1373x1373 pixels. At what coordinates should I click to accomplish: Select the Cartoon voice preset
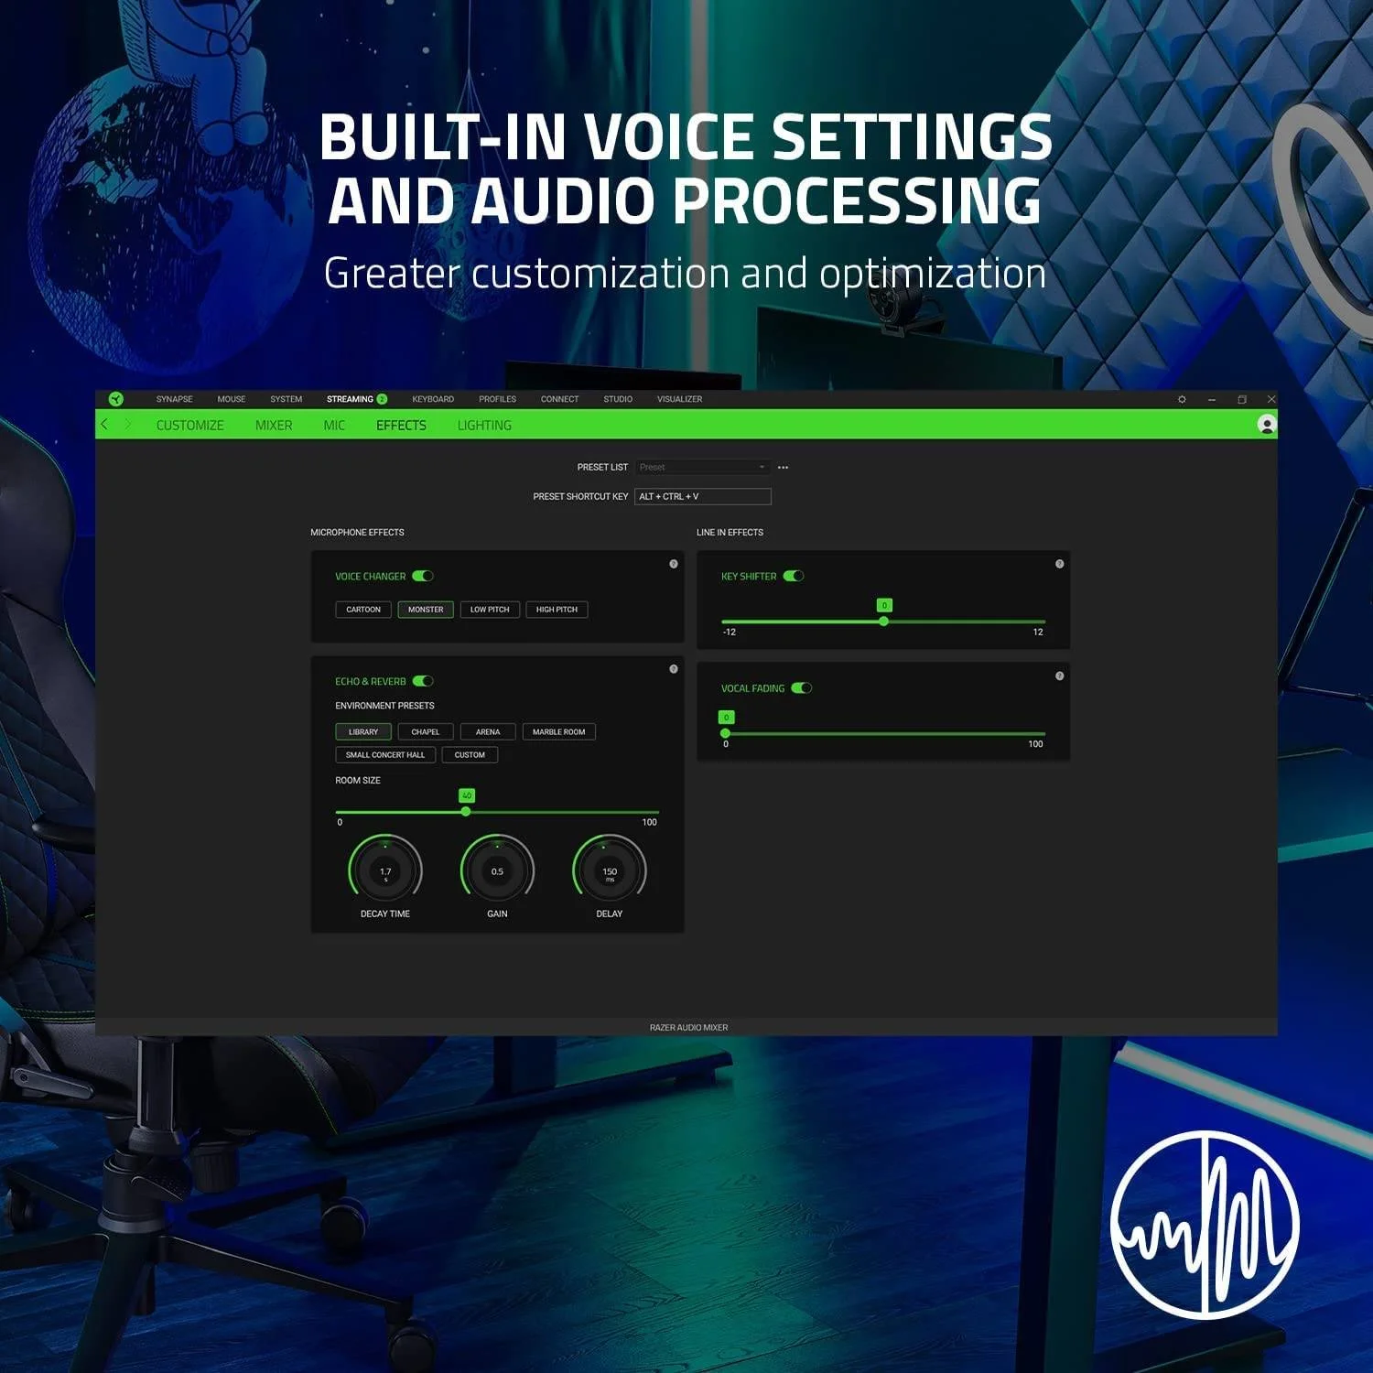click(x=363, y=610)
